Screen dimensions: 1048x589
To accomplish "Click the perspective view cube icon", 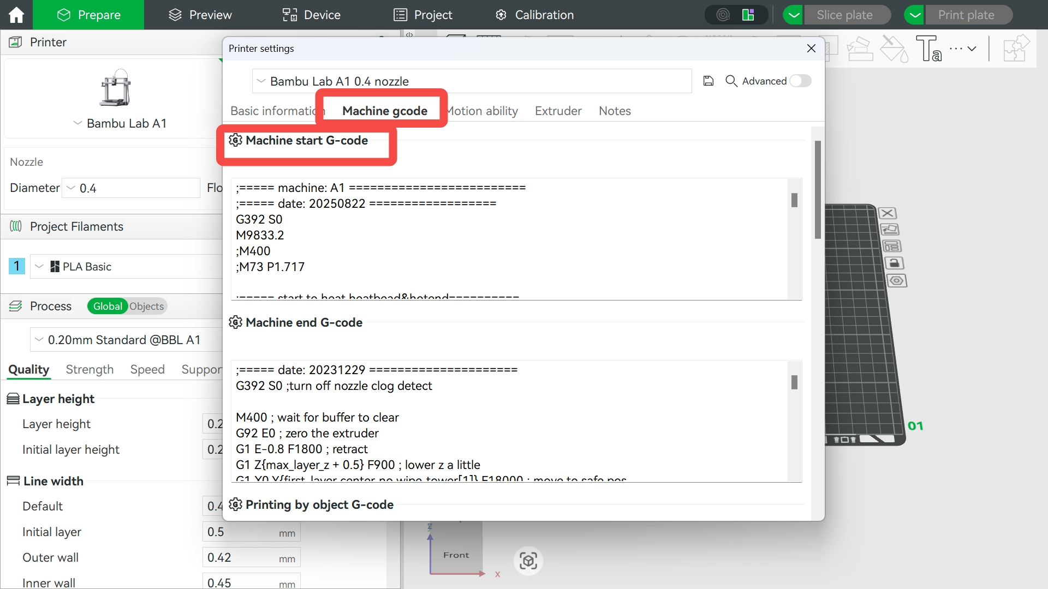I will coord(528,561).
